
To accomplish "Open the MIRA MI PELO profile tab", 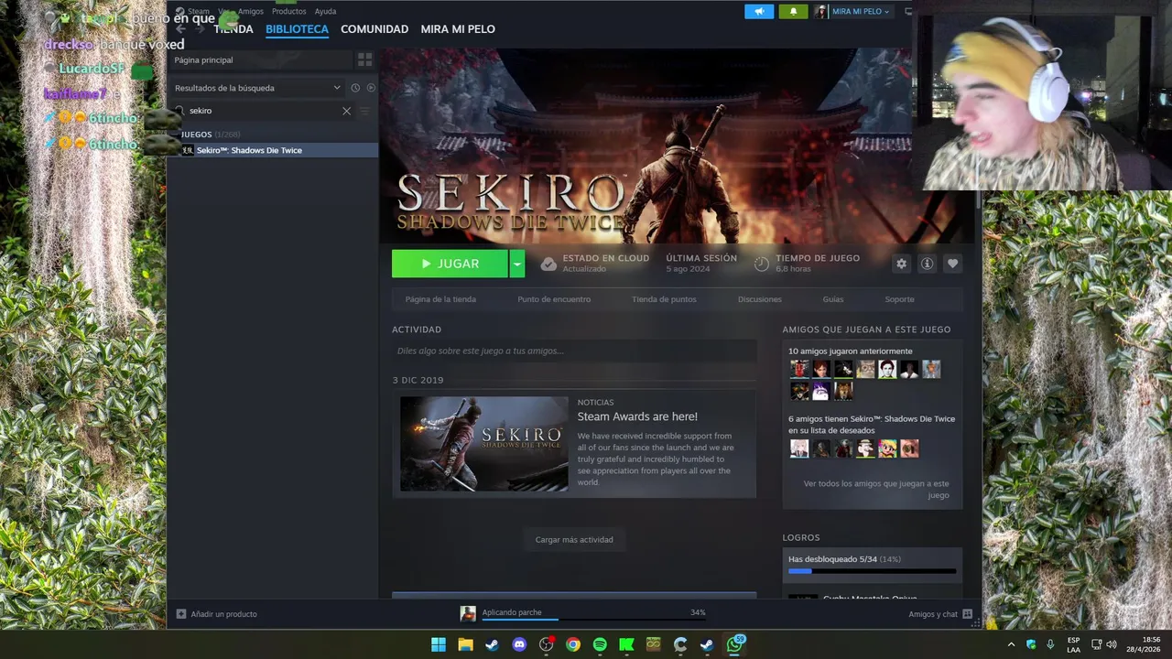I will pos(458,29).
